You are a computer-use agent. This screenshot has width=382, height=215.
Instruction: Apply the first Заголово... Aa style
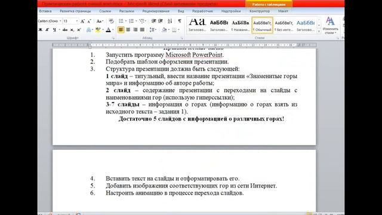(198, 25)
